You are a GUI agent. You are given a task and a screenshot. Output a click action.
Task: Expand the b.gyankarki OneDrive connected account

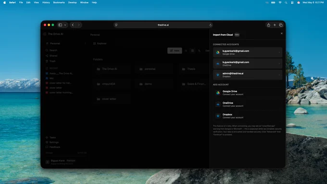pos(248,63)
